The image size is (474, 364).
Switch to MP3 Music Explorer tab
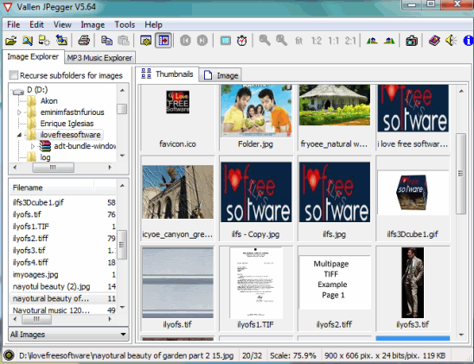pyautogui.click(x=99, y=58)
